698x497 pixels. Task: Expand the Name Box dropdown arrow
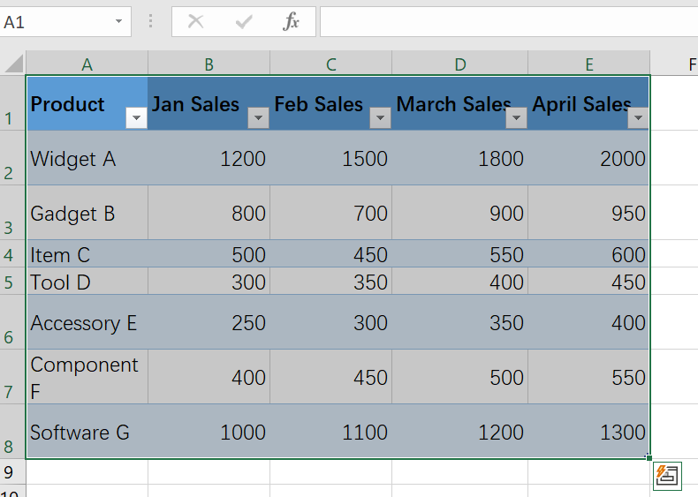click(x=118, y=21)
